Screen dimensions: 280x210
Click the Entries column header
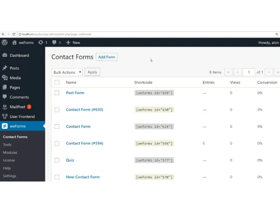coord(208,82)
